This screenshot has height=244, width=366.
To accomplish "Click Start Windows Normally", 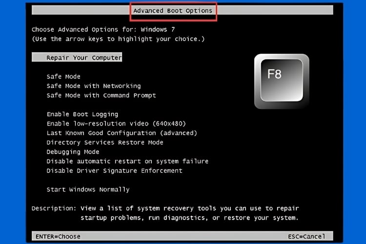I will tap(88, 189).
